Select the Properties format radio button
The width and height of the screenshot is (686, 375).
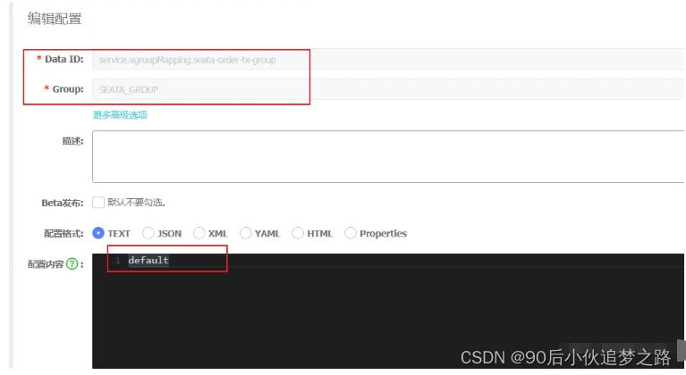point(351,233)
